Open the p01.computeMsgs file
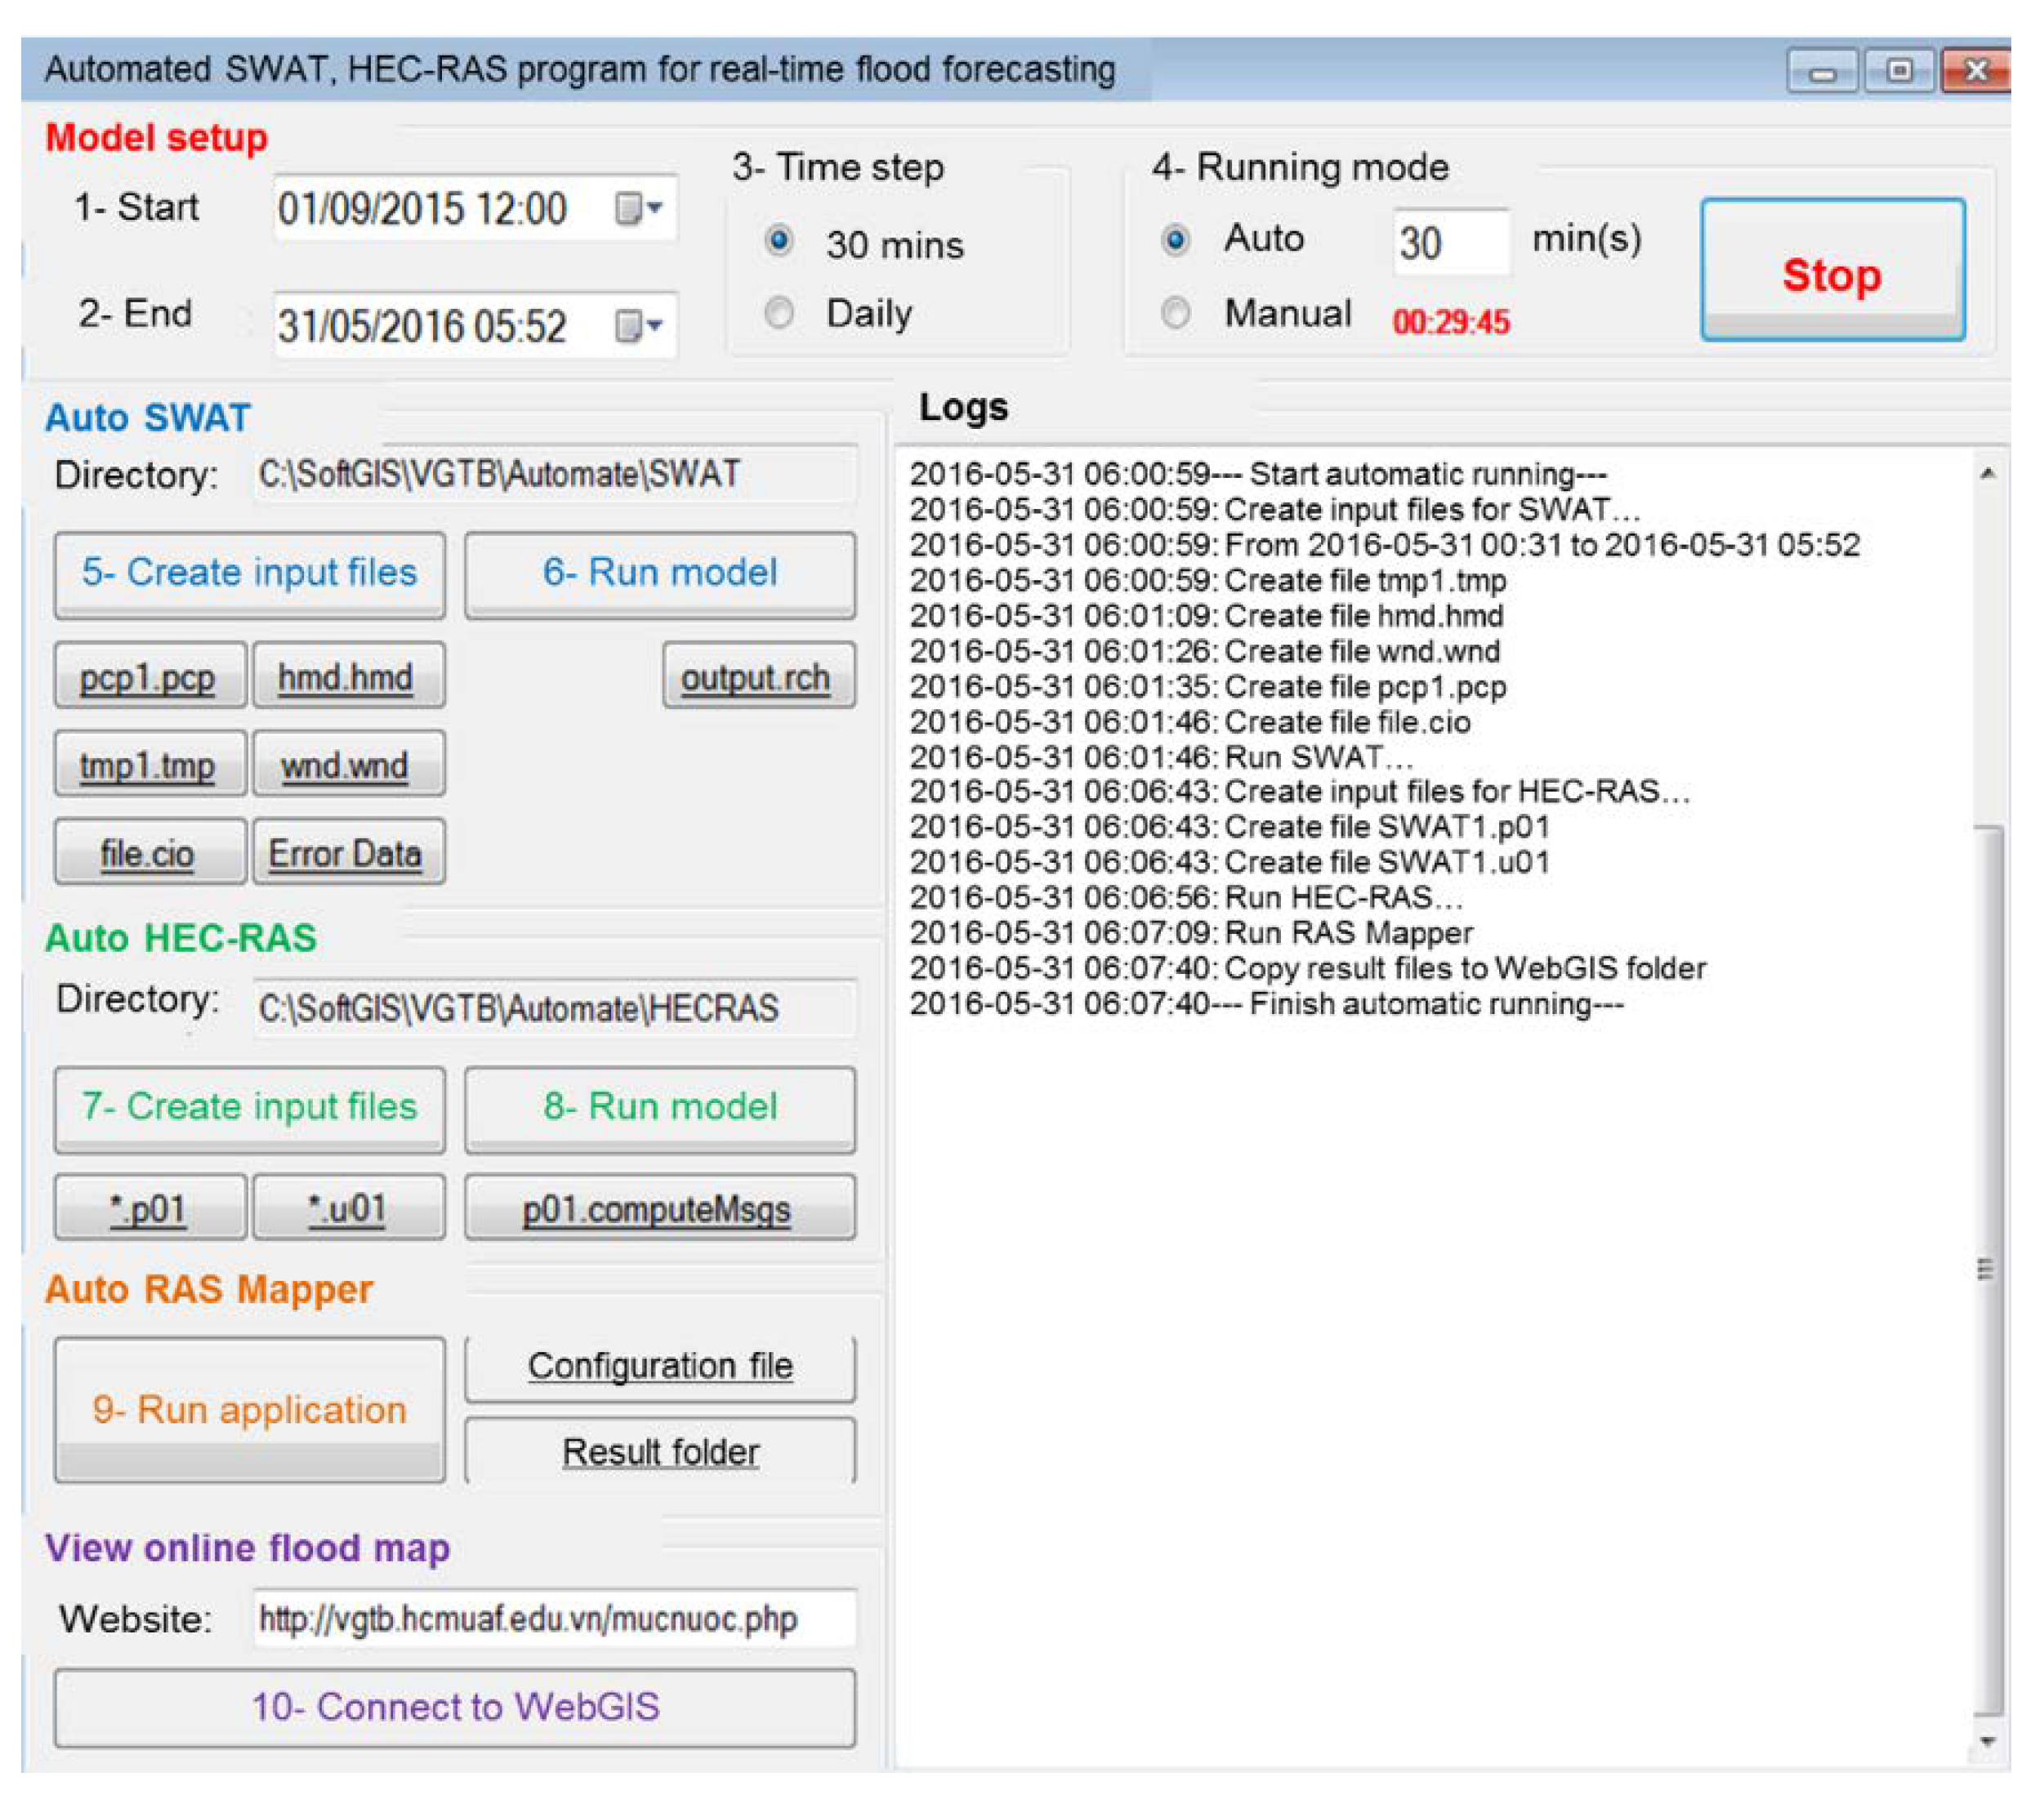 pyautogui.click(x=658, y=1208)
